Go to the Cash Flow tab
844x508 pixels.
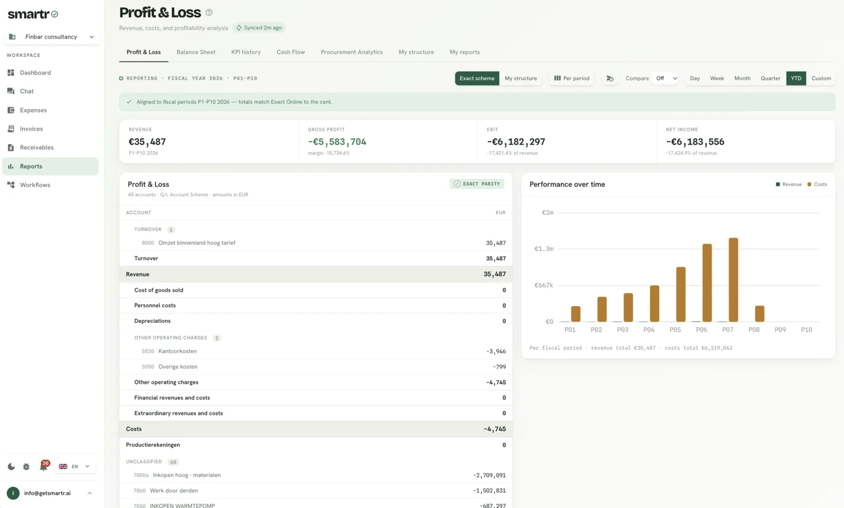[291, 52]
